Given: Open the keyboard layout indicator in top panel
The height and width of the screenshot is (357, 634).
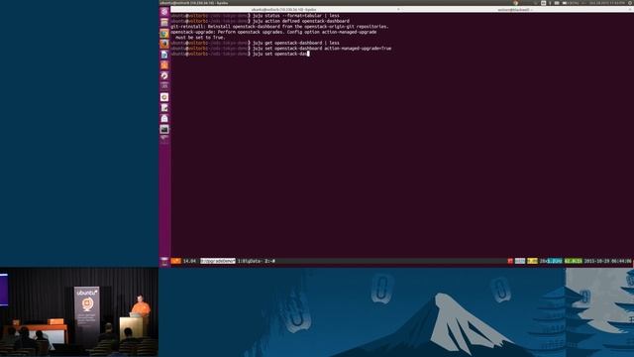Looking at the screenshot, I should coord(544,3).
